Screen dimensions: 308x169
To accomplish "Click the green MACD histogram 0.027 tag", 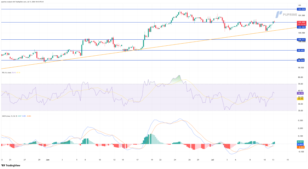I will (x=300, y=142).
